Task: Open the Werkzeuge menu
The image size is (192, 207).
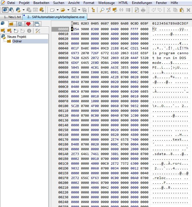Action: pyautogui.click(x=106, y=3)
